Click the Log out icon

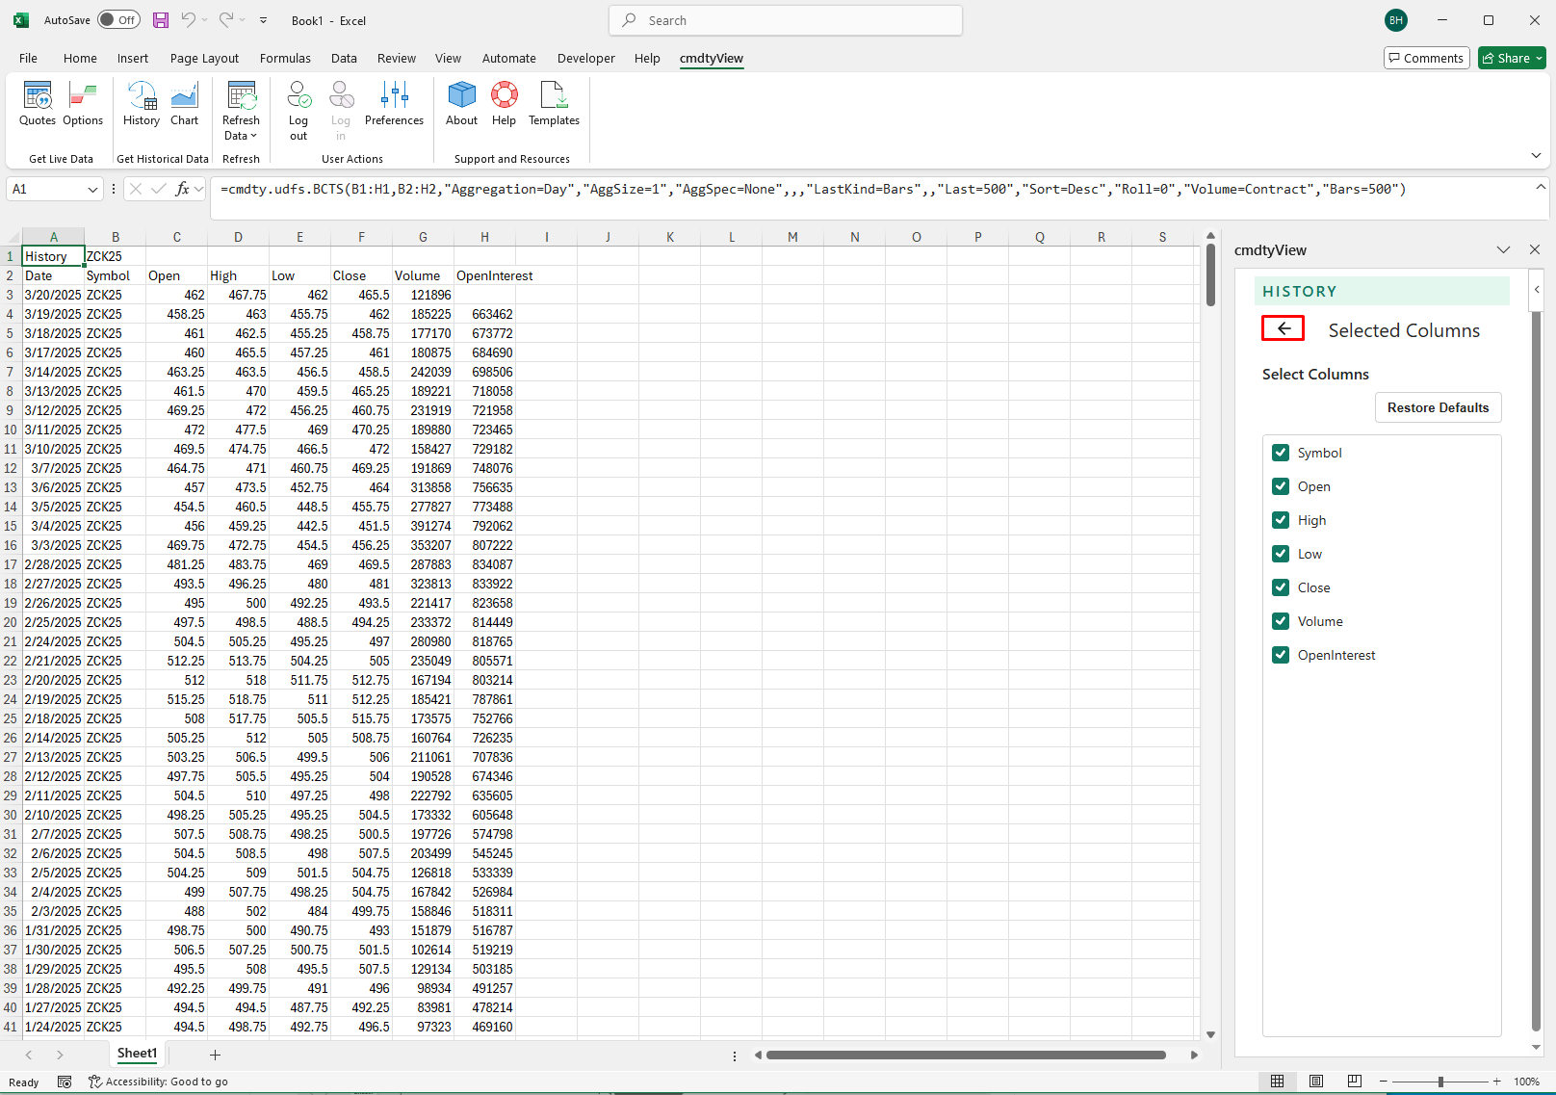(x=298, y=111)
